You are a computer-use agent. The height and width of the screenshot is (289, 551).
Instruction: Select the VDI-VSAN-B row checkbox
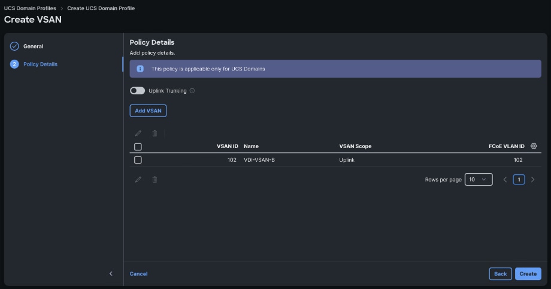[x=138, y=160]
